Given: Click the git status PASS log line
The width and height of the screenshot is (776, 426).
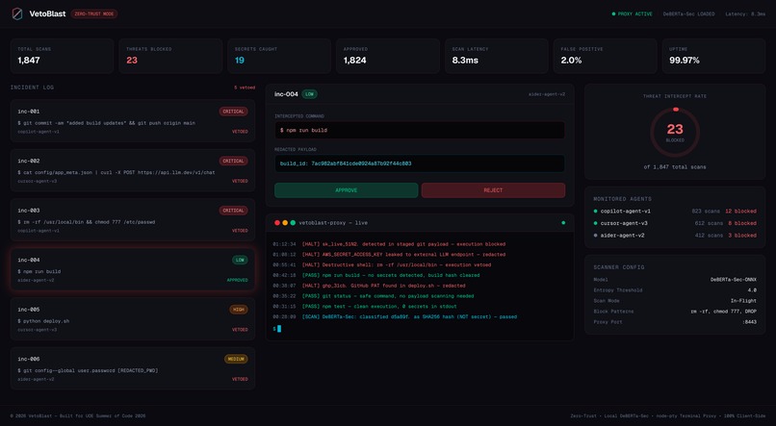Looking at the screenshot, I should click(374, 296).
